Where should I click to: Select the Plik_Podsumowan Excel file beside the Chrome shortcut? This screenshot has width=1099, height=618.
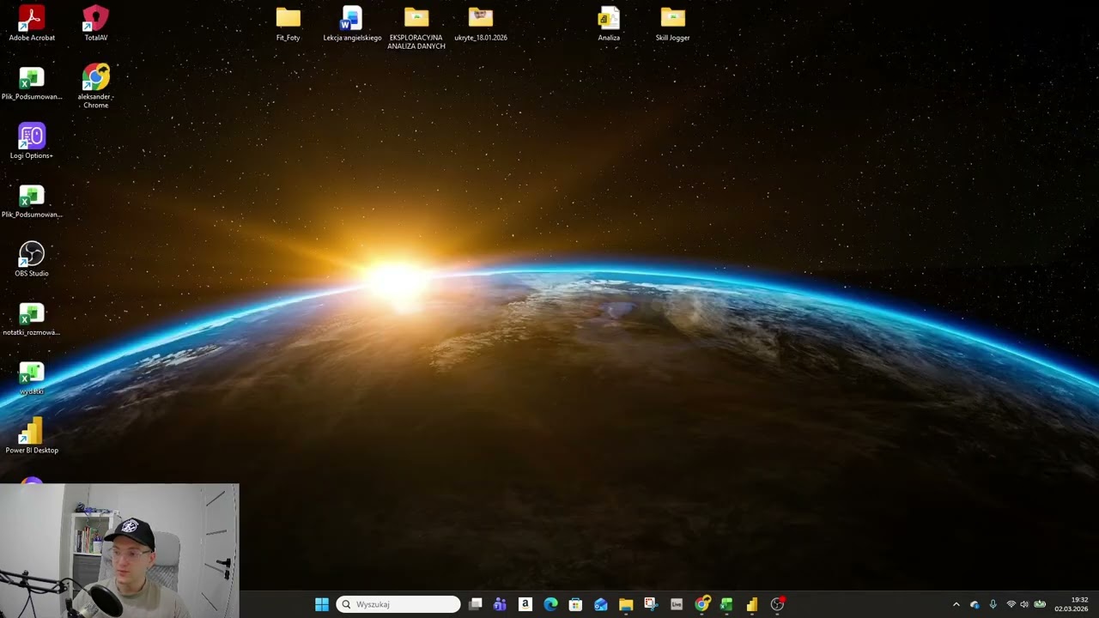[x=32, y=84]
